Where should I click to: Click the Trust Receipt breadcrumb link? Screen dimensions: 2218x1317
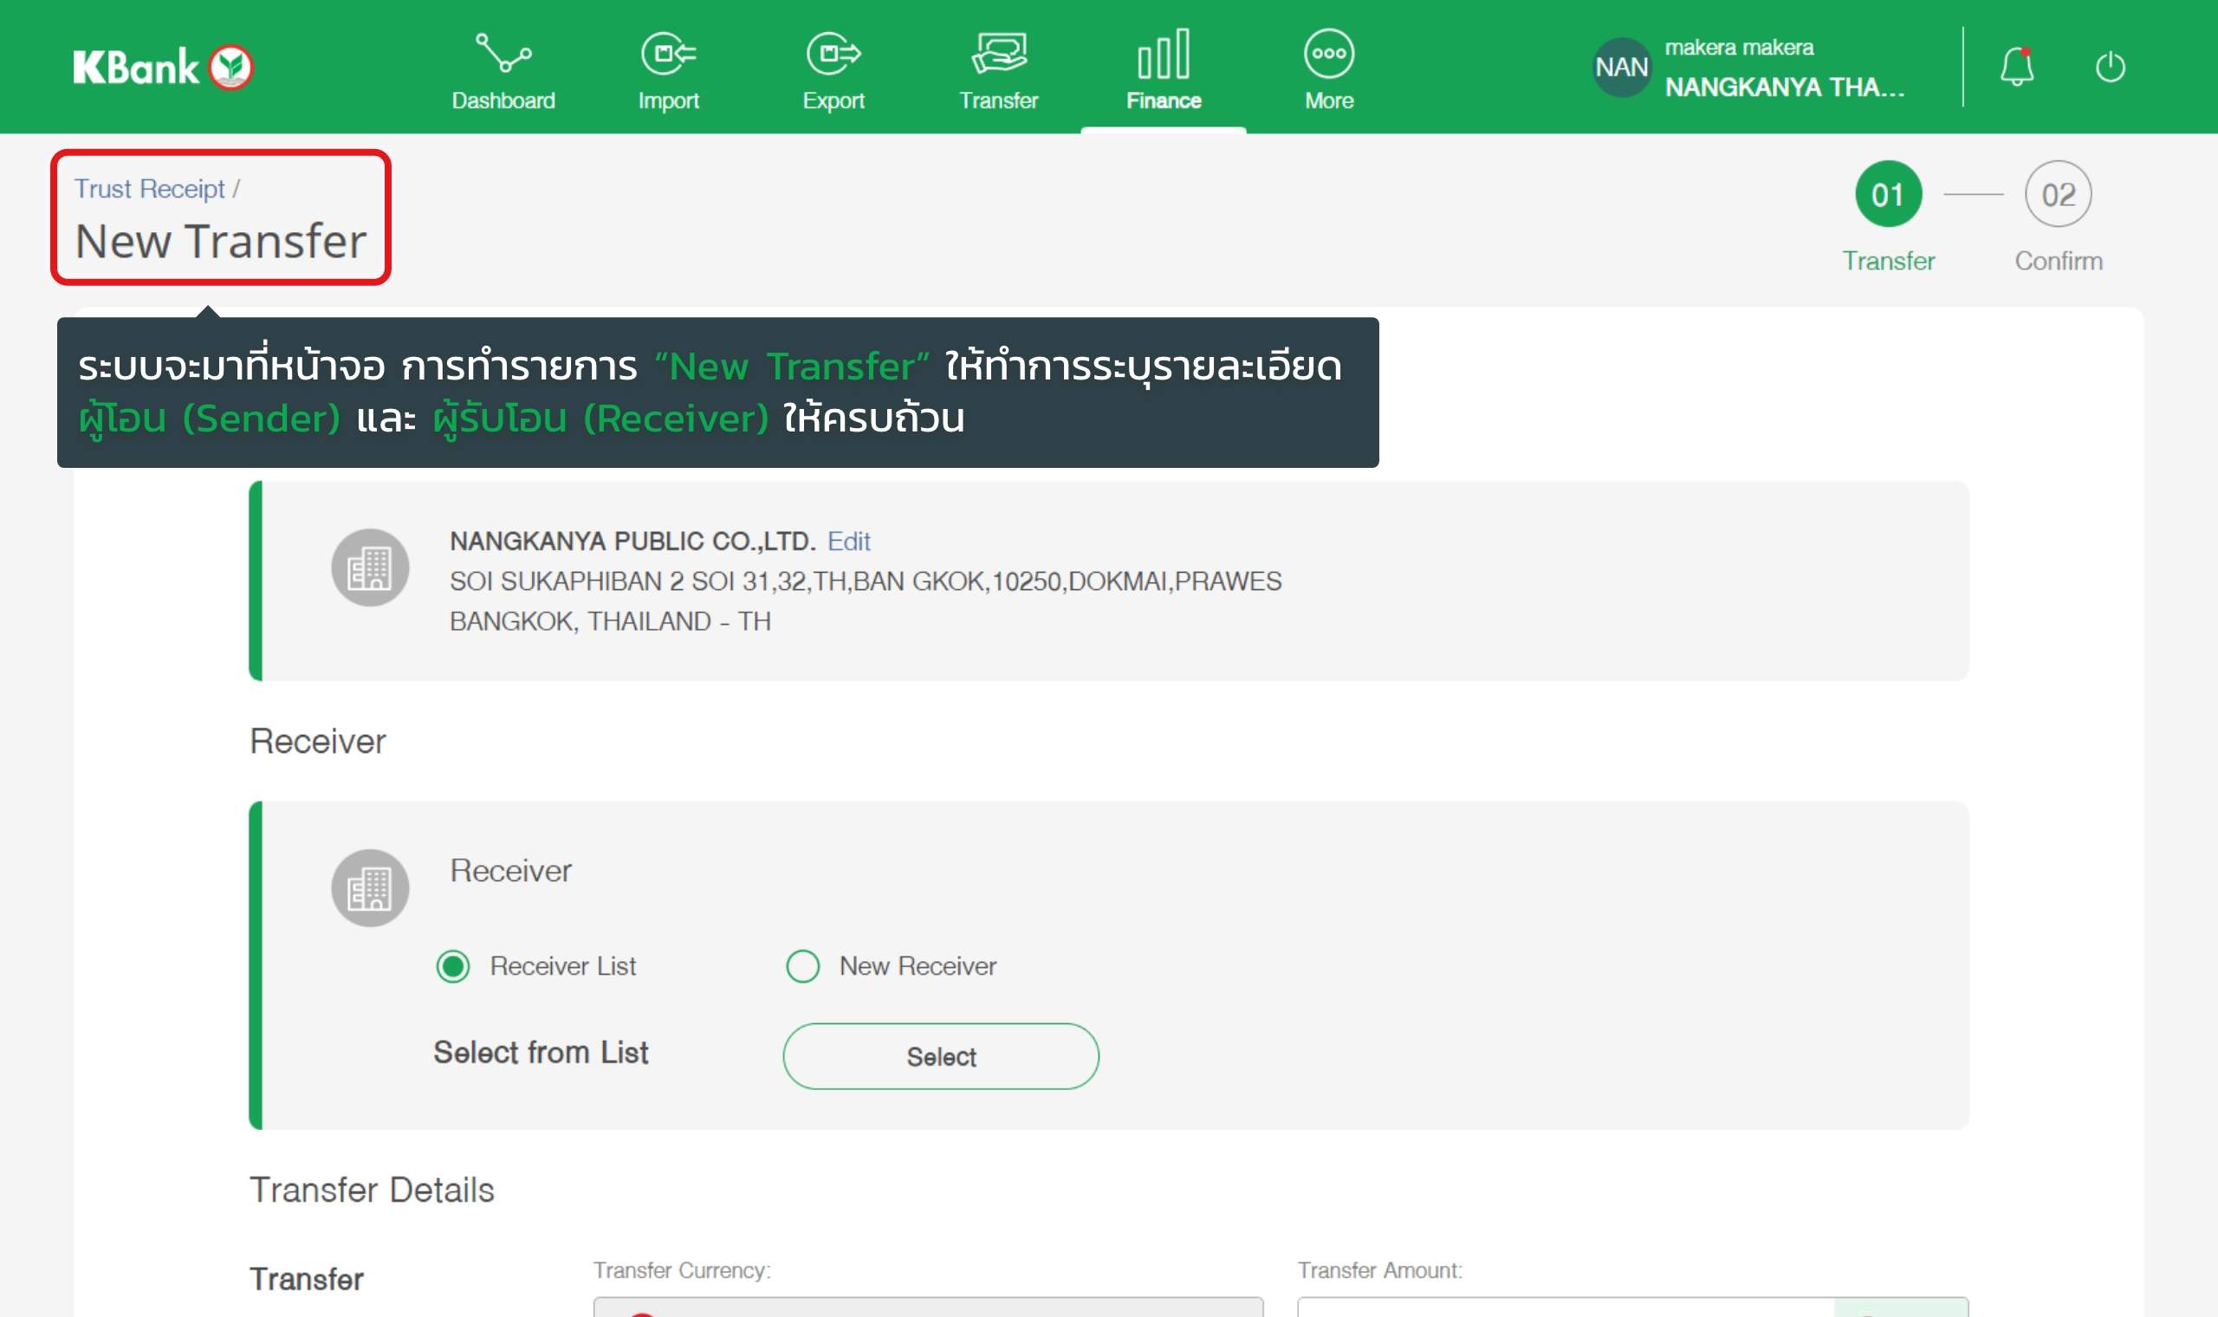[149, 189]
